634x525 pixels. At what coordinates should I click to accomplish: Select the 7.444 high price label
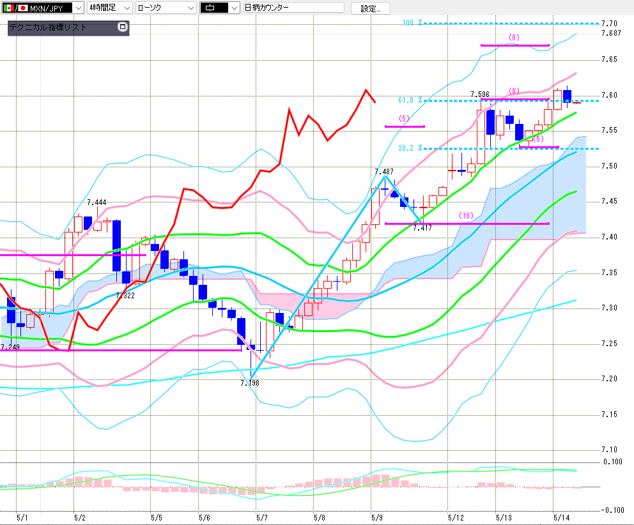(x=97, y=202)
